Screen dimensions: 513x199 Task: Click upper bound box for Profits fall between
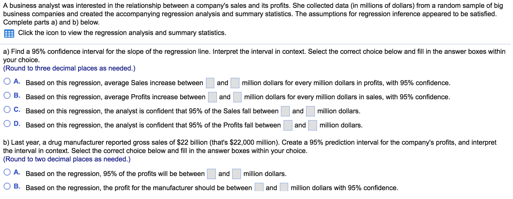point(312,125)
